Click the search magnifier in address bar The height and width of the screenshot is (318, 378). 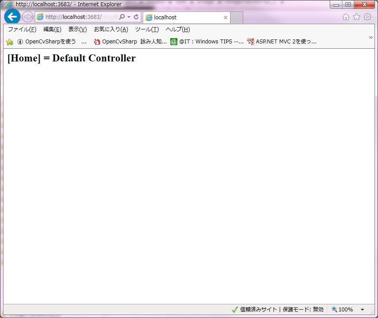(122, 17)
